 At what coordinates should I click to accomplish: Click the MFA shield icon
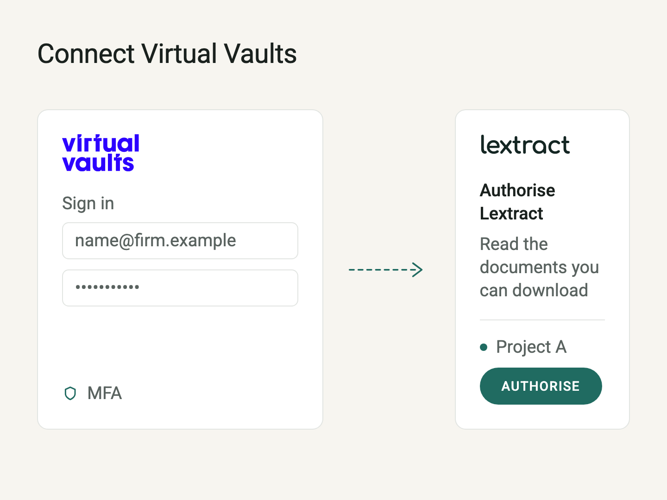(70, 394)
